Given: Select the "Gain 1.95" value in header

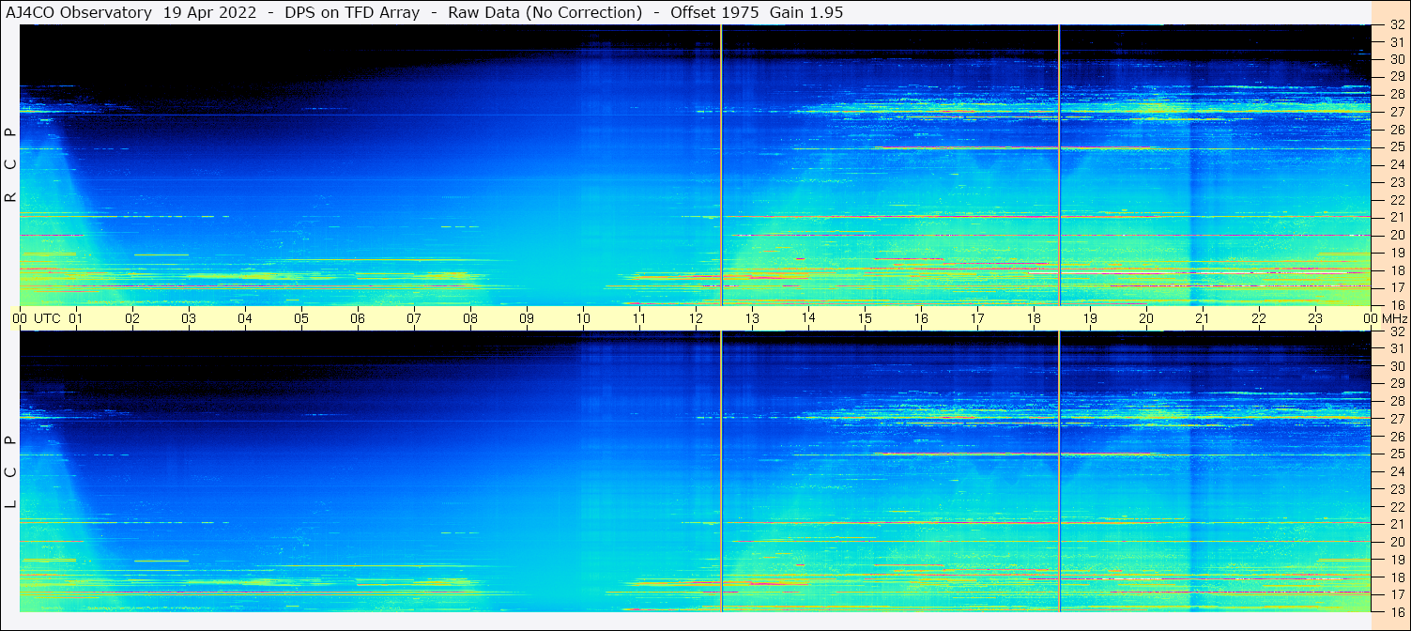Looking at the screenshot, I should [806, 13].
